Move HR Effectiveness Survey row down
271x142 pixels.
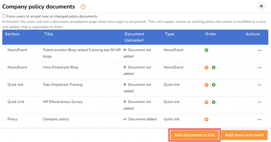pyautogui.click(x=214, y=102)
